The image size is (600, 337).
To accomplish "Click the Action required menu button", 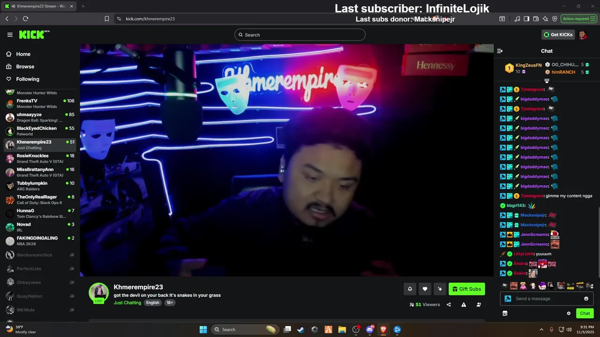I will (579, 19).
